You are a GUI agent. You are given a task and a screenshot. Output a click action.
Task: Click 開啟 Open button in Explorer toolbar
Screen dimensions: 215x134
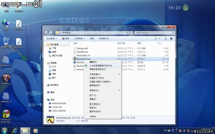tap(66, 39)
